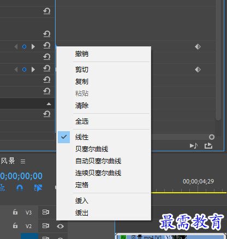Click the play audio only icon
This screenshot has height=239, width=227.
(x=194, y=146)
